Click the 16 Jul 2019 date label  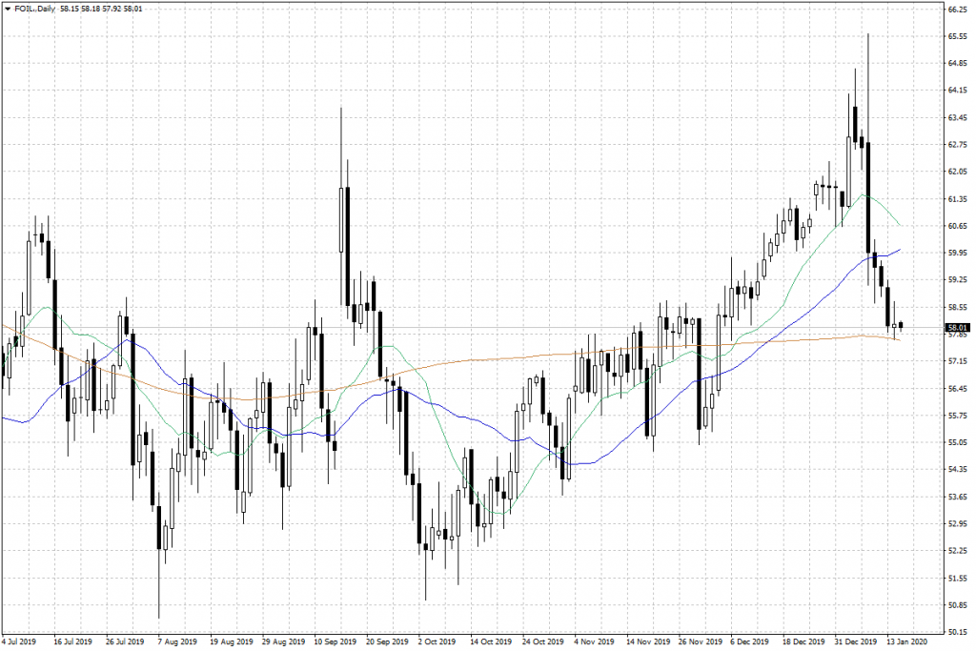click(72, 641)
